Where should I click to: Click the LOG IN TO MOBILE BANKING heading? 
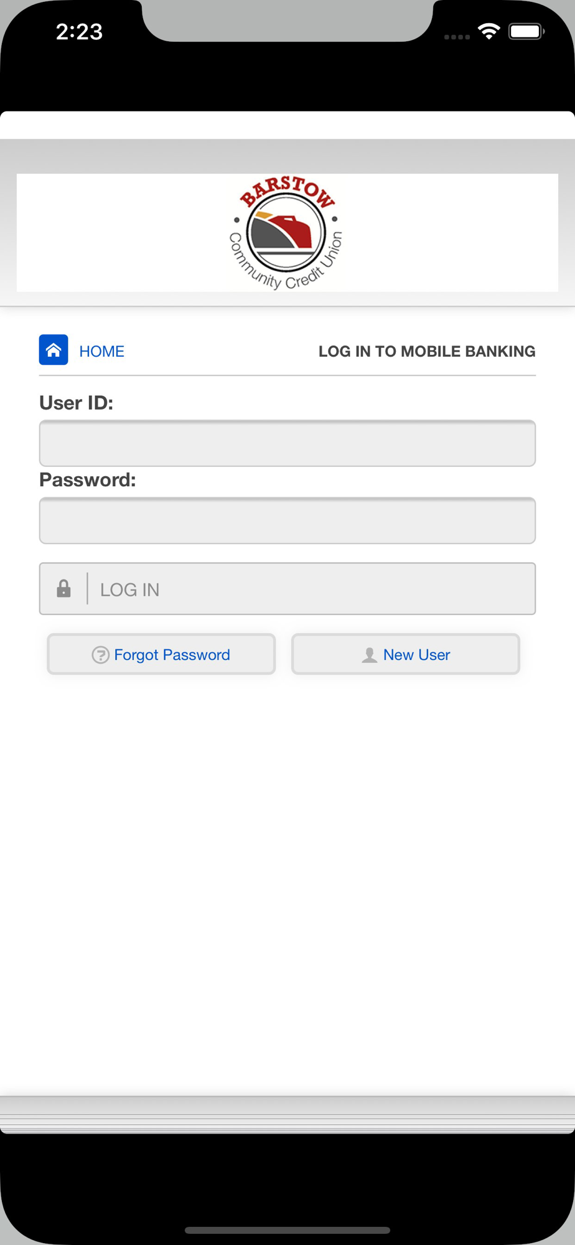pyautogui.click(x=427, y=351)
